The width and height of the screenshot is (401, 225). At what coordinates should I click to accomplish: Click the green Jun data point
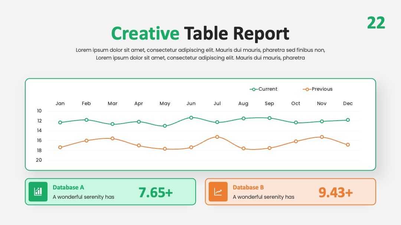[x=191, y=117]
